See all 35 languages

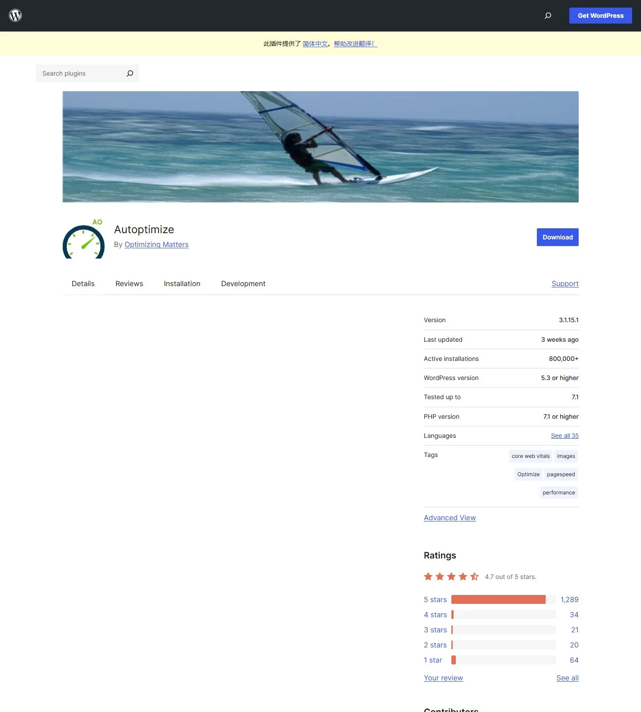coord(565,436)
